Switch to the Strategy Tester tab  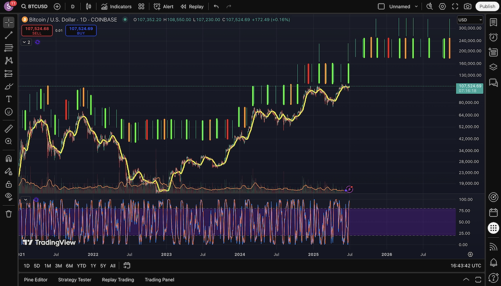point(74,279)
